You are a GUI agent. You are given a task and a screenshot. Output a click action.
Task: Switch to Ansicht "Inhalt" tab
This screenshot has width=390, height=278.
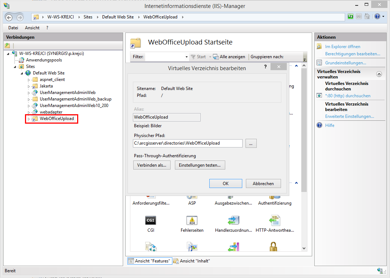(x=192, y=261)
